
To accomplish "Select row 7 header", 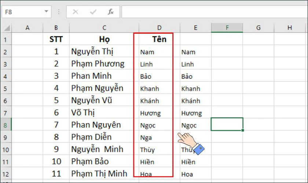I will (6, 112).
